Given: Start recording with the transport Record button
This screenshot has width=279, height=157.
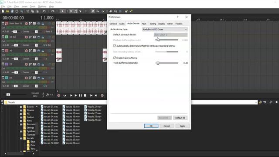Looking at the screenshot, I should tap(58, 96).
